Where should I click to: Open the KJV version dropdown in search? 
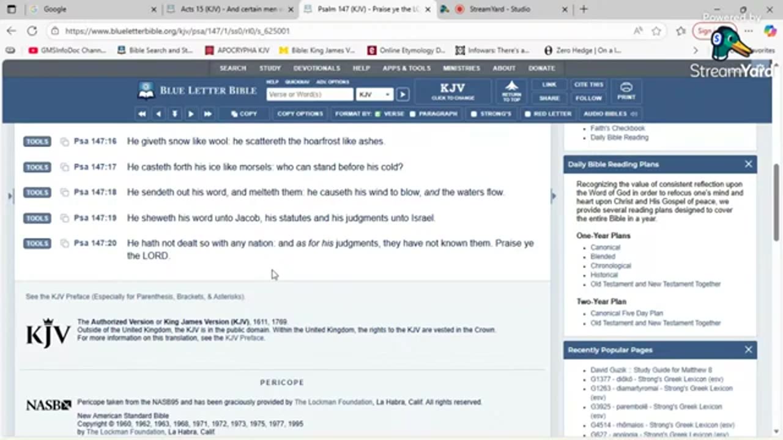pos(374,94)
